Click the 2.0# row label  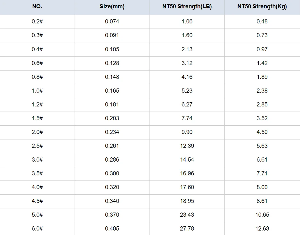[x=37, y=132]
